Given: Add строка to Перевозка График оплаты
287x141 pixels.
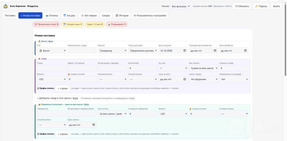Looking at the screenshot, I should [63, 134].
